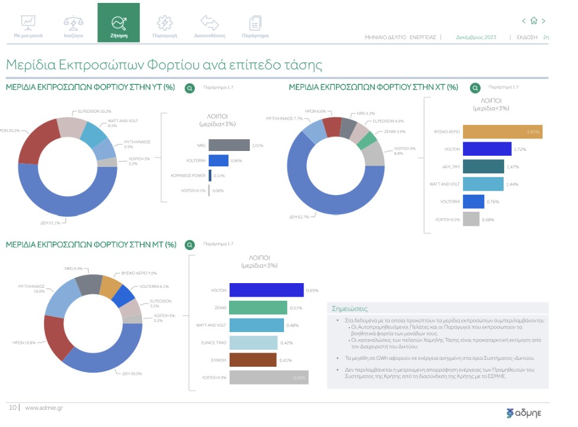Screen dimensions: 578x427
Task: Click magnifier icon beside the ΧΤ chart title
Action: click(x=475, y=88)
